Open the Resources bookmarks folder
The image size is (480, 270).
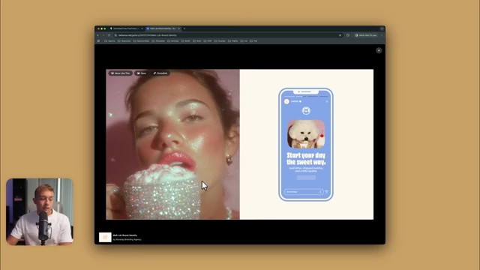pos(124,40)
